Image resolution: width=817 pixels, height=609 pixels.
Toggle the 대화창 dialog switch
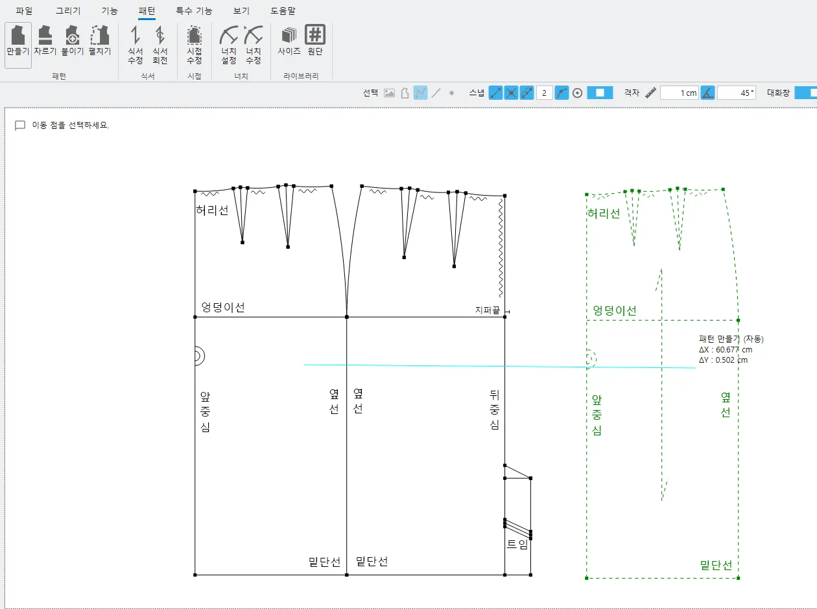[x=805, y=93]
